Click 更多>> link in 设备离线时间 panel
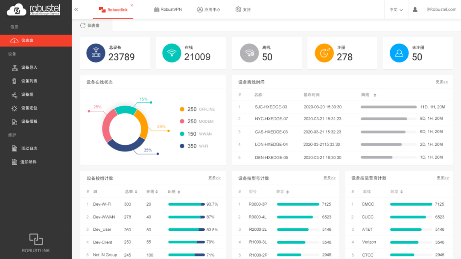 pos(442,82)
